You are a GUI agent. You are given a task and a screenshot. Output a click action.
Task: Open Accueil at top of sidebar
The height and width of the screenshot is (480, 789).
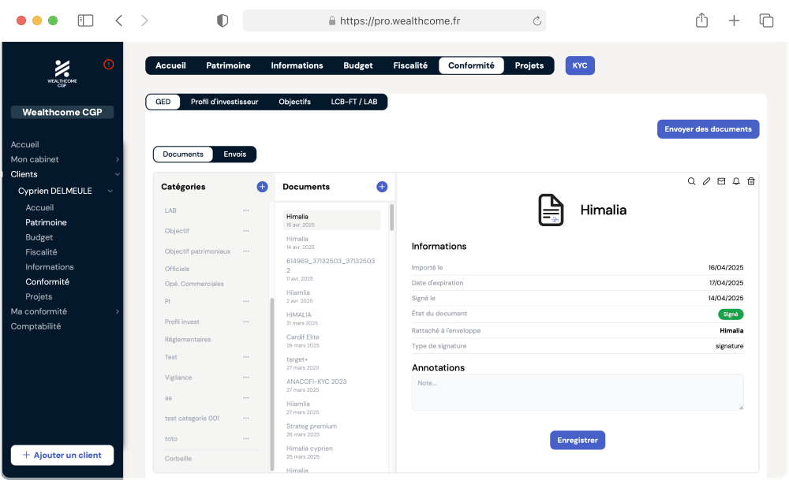click(24, 145)
